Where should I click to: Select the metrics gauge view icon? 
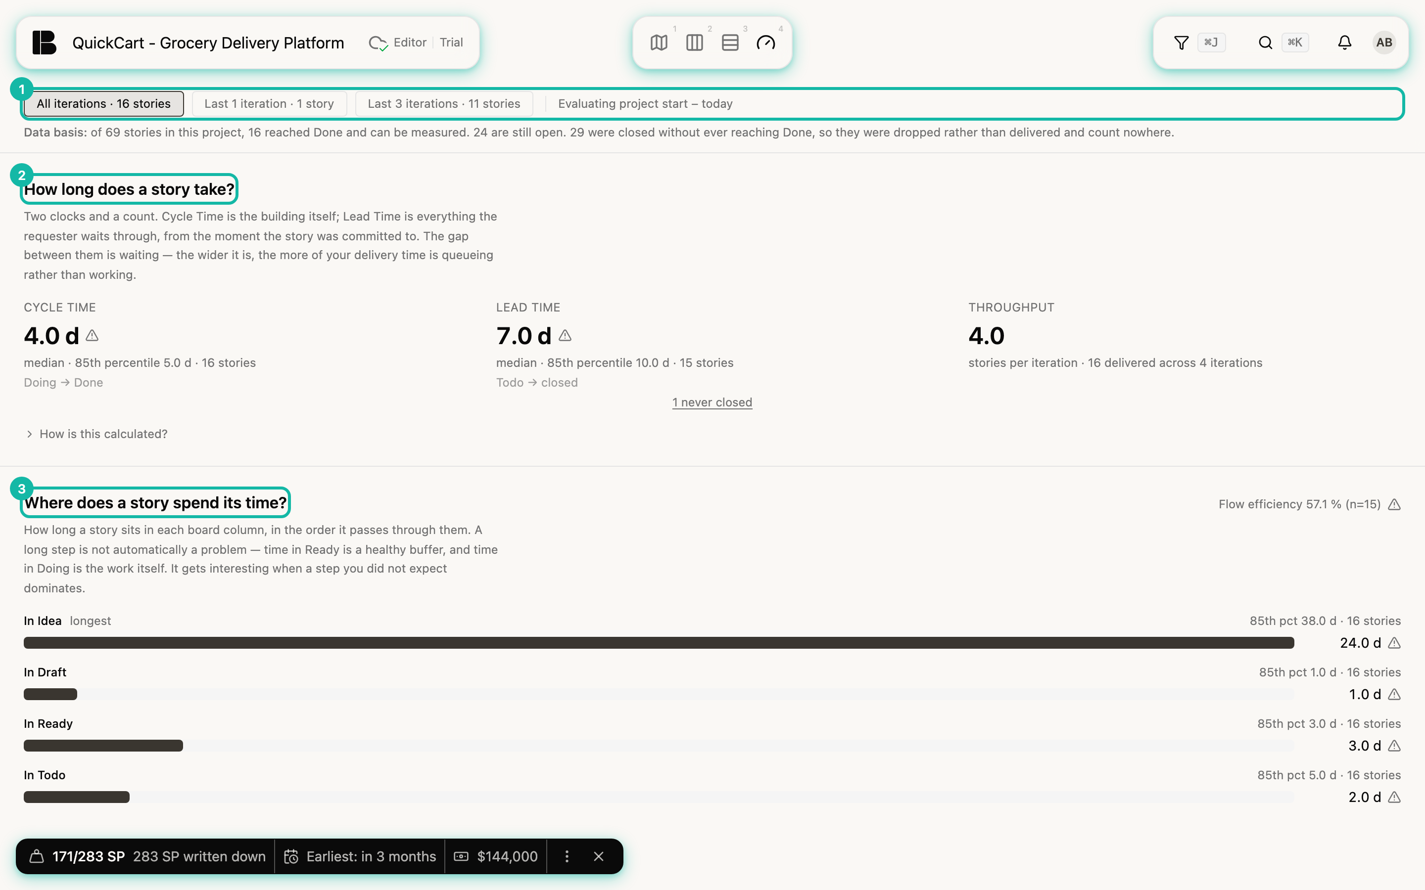pos(765,43)
